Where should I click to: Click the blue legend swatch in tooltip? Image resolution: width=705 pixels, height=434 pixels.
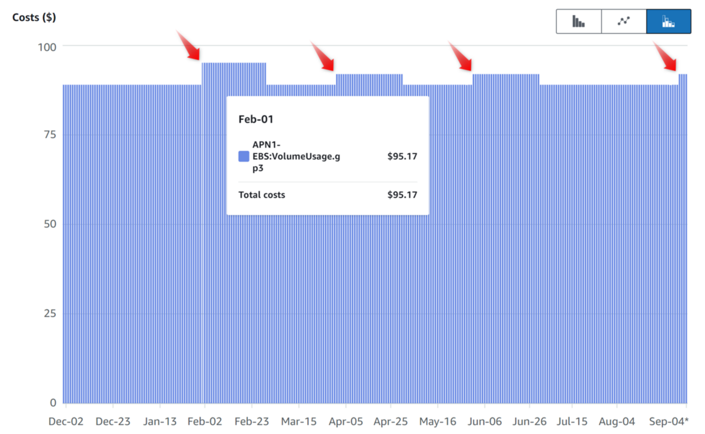point(244,157)
